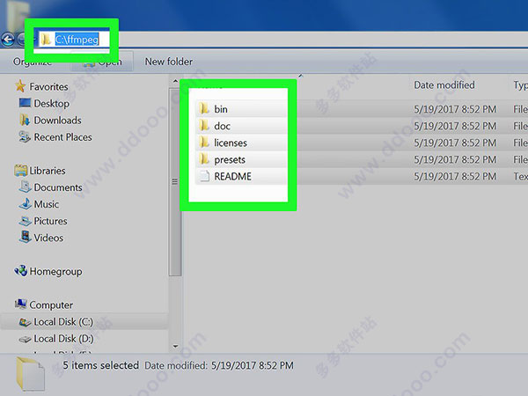The height and width of the screenshot is (396, 528).
Task: Click the doc folder icon
Action: pyautogui.click(x=204, y=125)
